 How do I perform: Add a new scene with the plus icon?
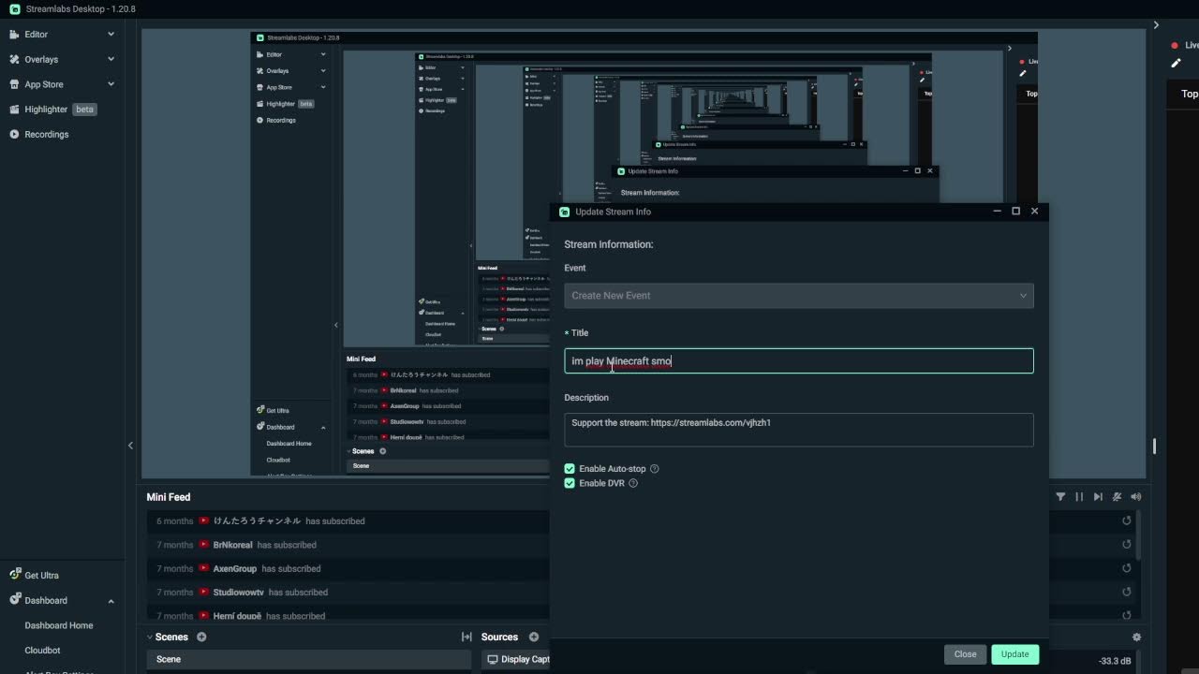(201, 637)
